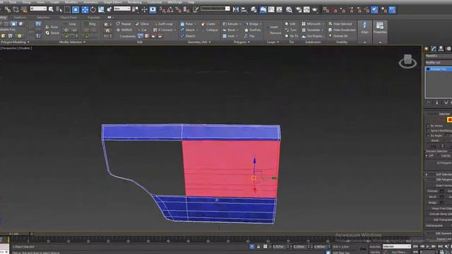Toggle the Angle Snap icon
Viewport: 452px width, 254px height.
tap(170, 10)
